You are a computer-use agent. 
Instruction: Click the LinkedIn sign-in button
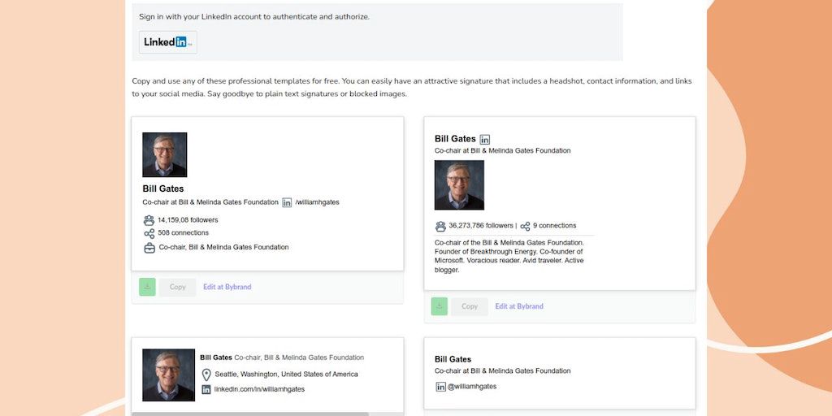(167, 42)
